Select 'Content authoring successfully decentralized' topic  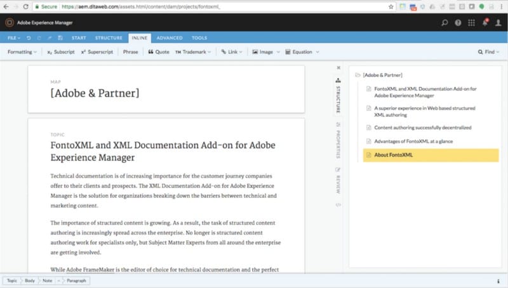[422, 128]
